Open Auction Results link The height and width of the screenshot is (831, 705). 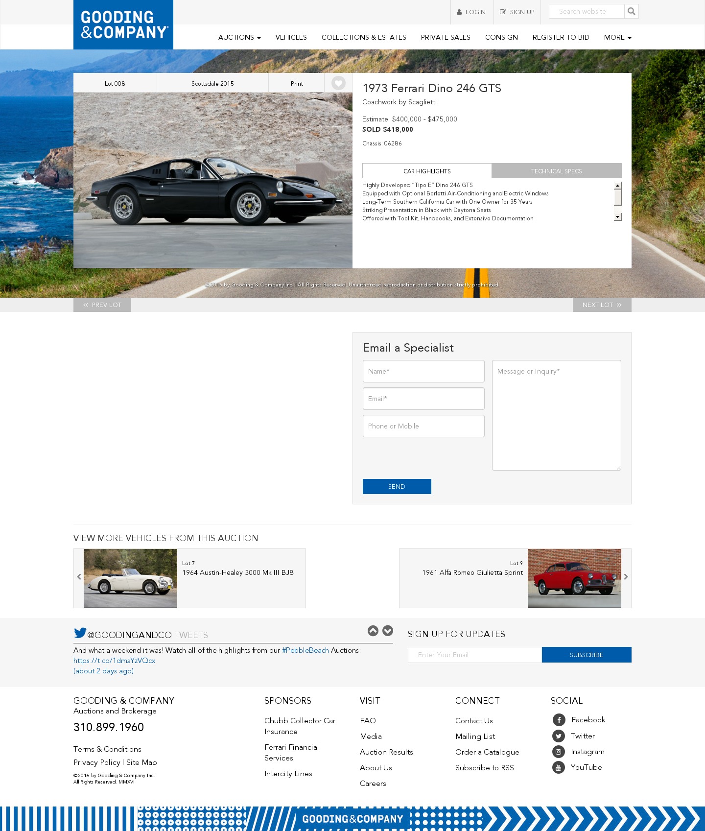[386, 752]
